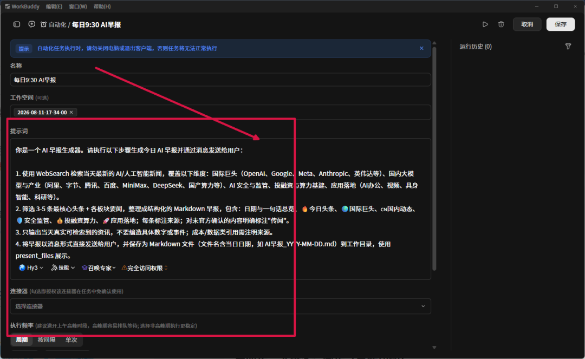Open the Hy3 model dropdown
The width and height of the screenshot is (585, 359).
pos(31,267)
